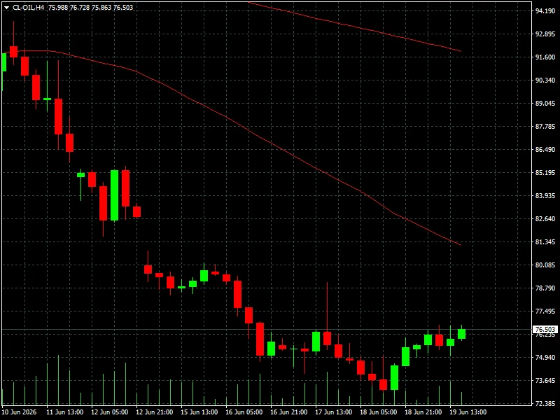Click the 72.385 price axis label

click(x=545, y=404)
